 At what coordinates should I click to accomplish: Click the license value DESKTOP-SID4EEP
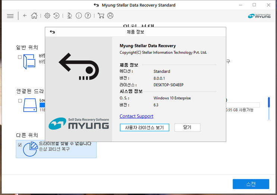tap(169, 85)
